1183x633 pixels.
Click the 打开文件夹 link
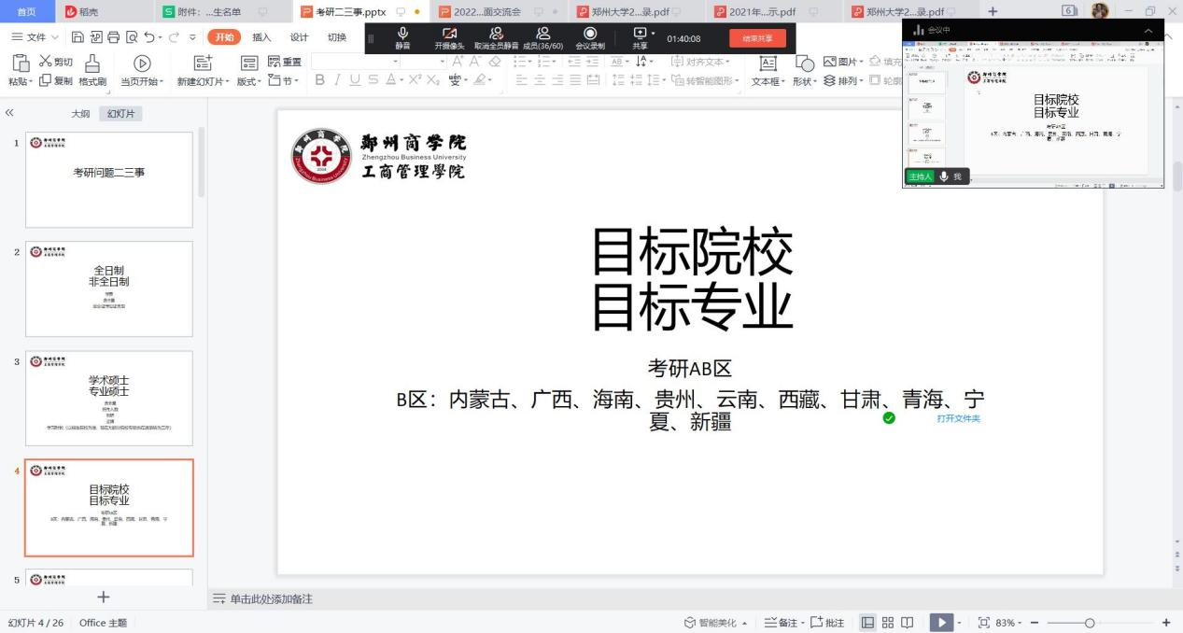[x=958, y=418]
